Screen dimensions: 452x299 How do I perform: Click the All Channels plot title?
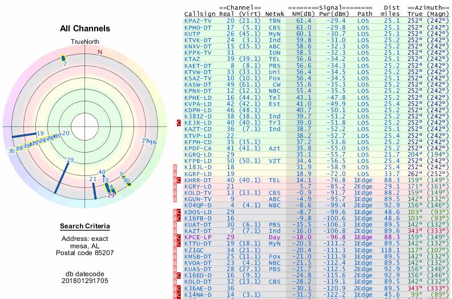(85, 28)
